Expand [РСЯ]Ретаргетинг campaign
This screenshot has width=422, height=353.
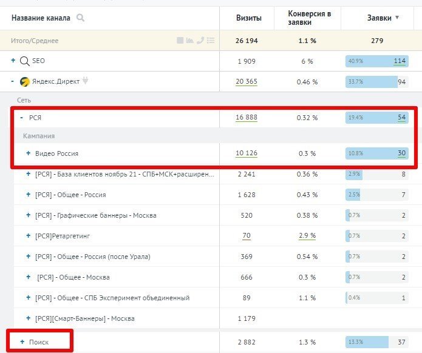click(28, 236)
